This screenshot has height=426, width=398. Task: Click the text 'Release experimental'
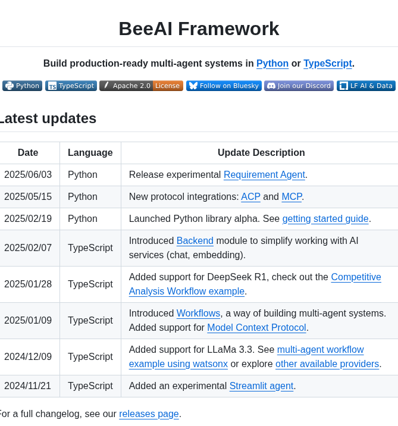pos(175,175)
